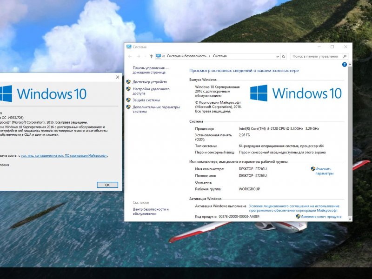Click the back arrow in the Система window
Screen dimensions: 372x279
click(x=130, y=56)
